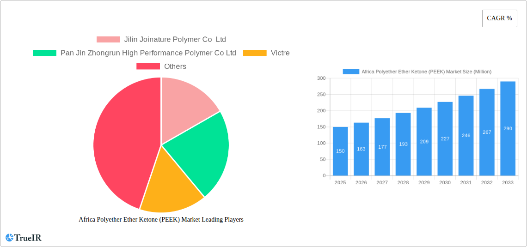Click the 2025 bar showing 150

pyautogui.click(x=340, y=151)
